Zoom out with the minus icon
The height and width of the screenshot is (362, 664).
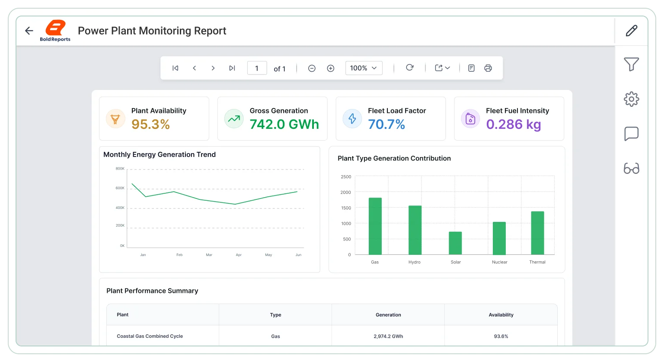pyautogui.click(x=312, y=68)
